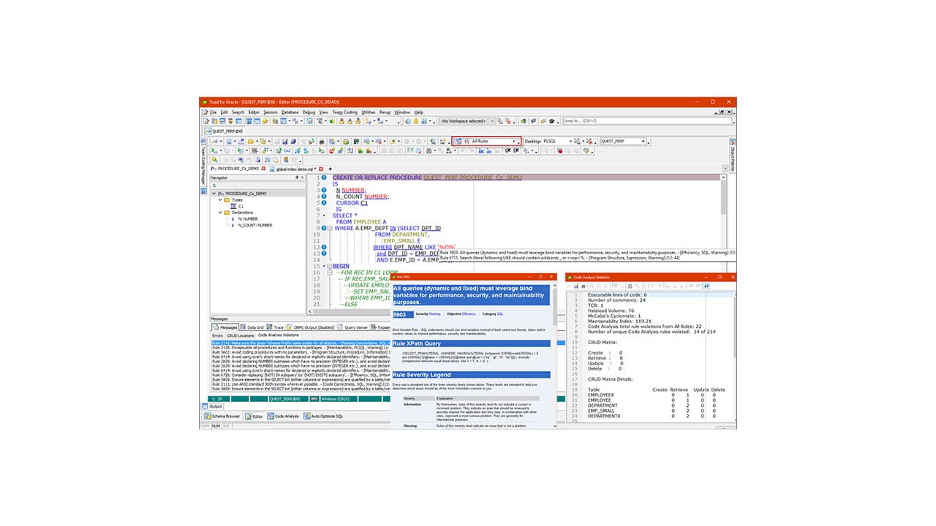The image size is (936, 526).
Task: Open the Session menu
Action: click(x=271, y=112)
